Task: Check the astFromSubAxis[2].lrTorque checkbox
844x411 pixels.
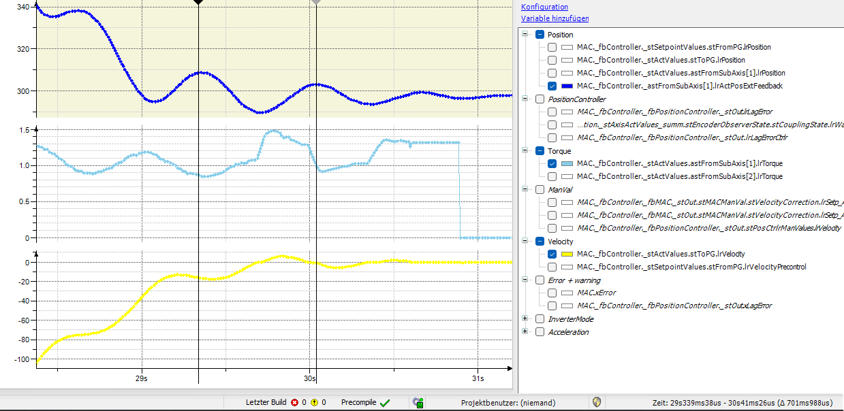Action: (552, 176)
